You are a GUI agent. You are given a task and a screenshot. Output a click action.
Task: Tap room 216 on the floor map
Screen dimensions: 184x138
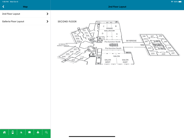point(144,36)
